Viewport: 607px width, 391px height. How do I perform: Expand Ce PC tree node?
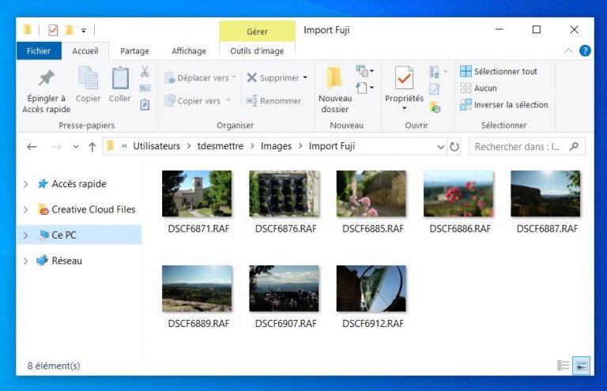(x=25, y=235)
